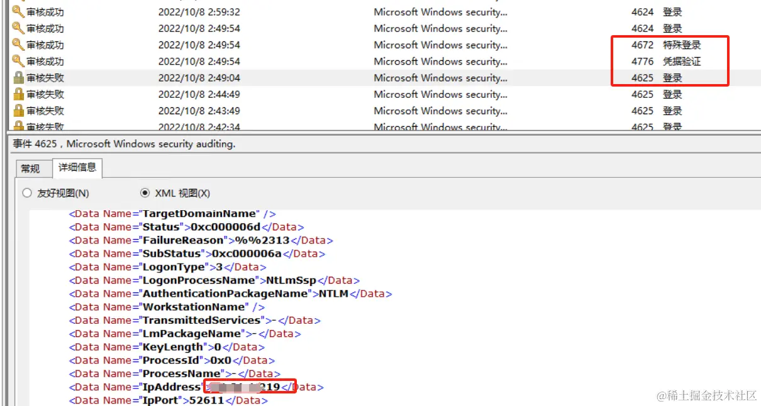Click the key icon of the 2:59:32 event

coord(18,12)
